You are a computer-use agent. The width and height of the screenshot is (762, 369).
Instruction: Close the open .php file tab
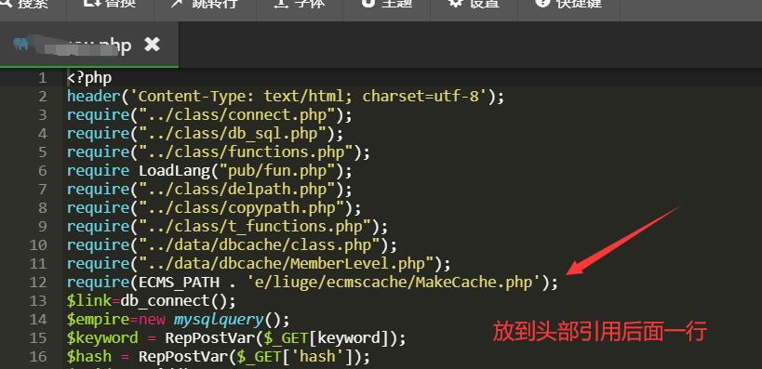point(152,46)
